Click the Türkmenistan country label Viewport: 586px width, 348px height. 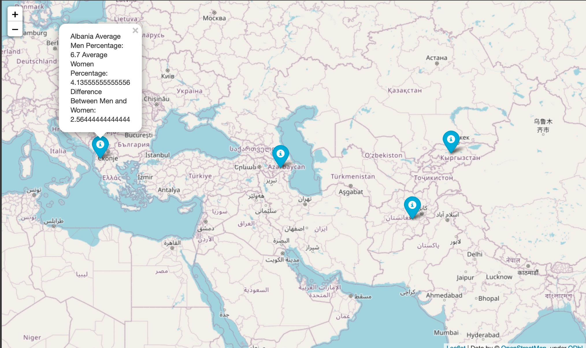[353, 177]
